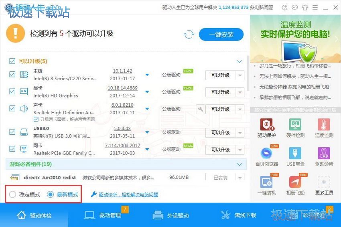Open 网卡 version dropdown triangle

click(x=147, y=149)
